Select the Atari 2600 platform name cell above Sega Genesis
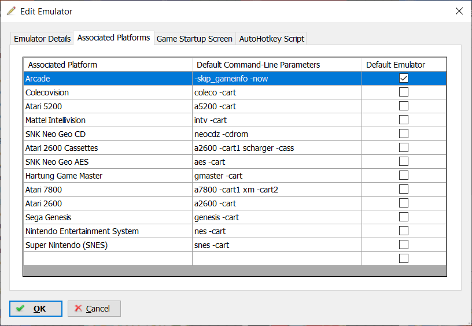 (x=108, y=203)
